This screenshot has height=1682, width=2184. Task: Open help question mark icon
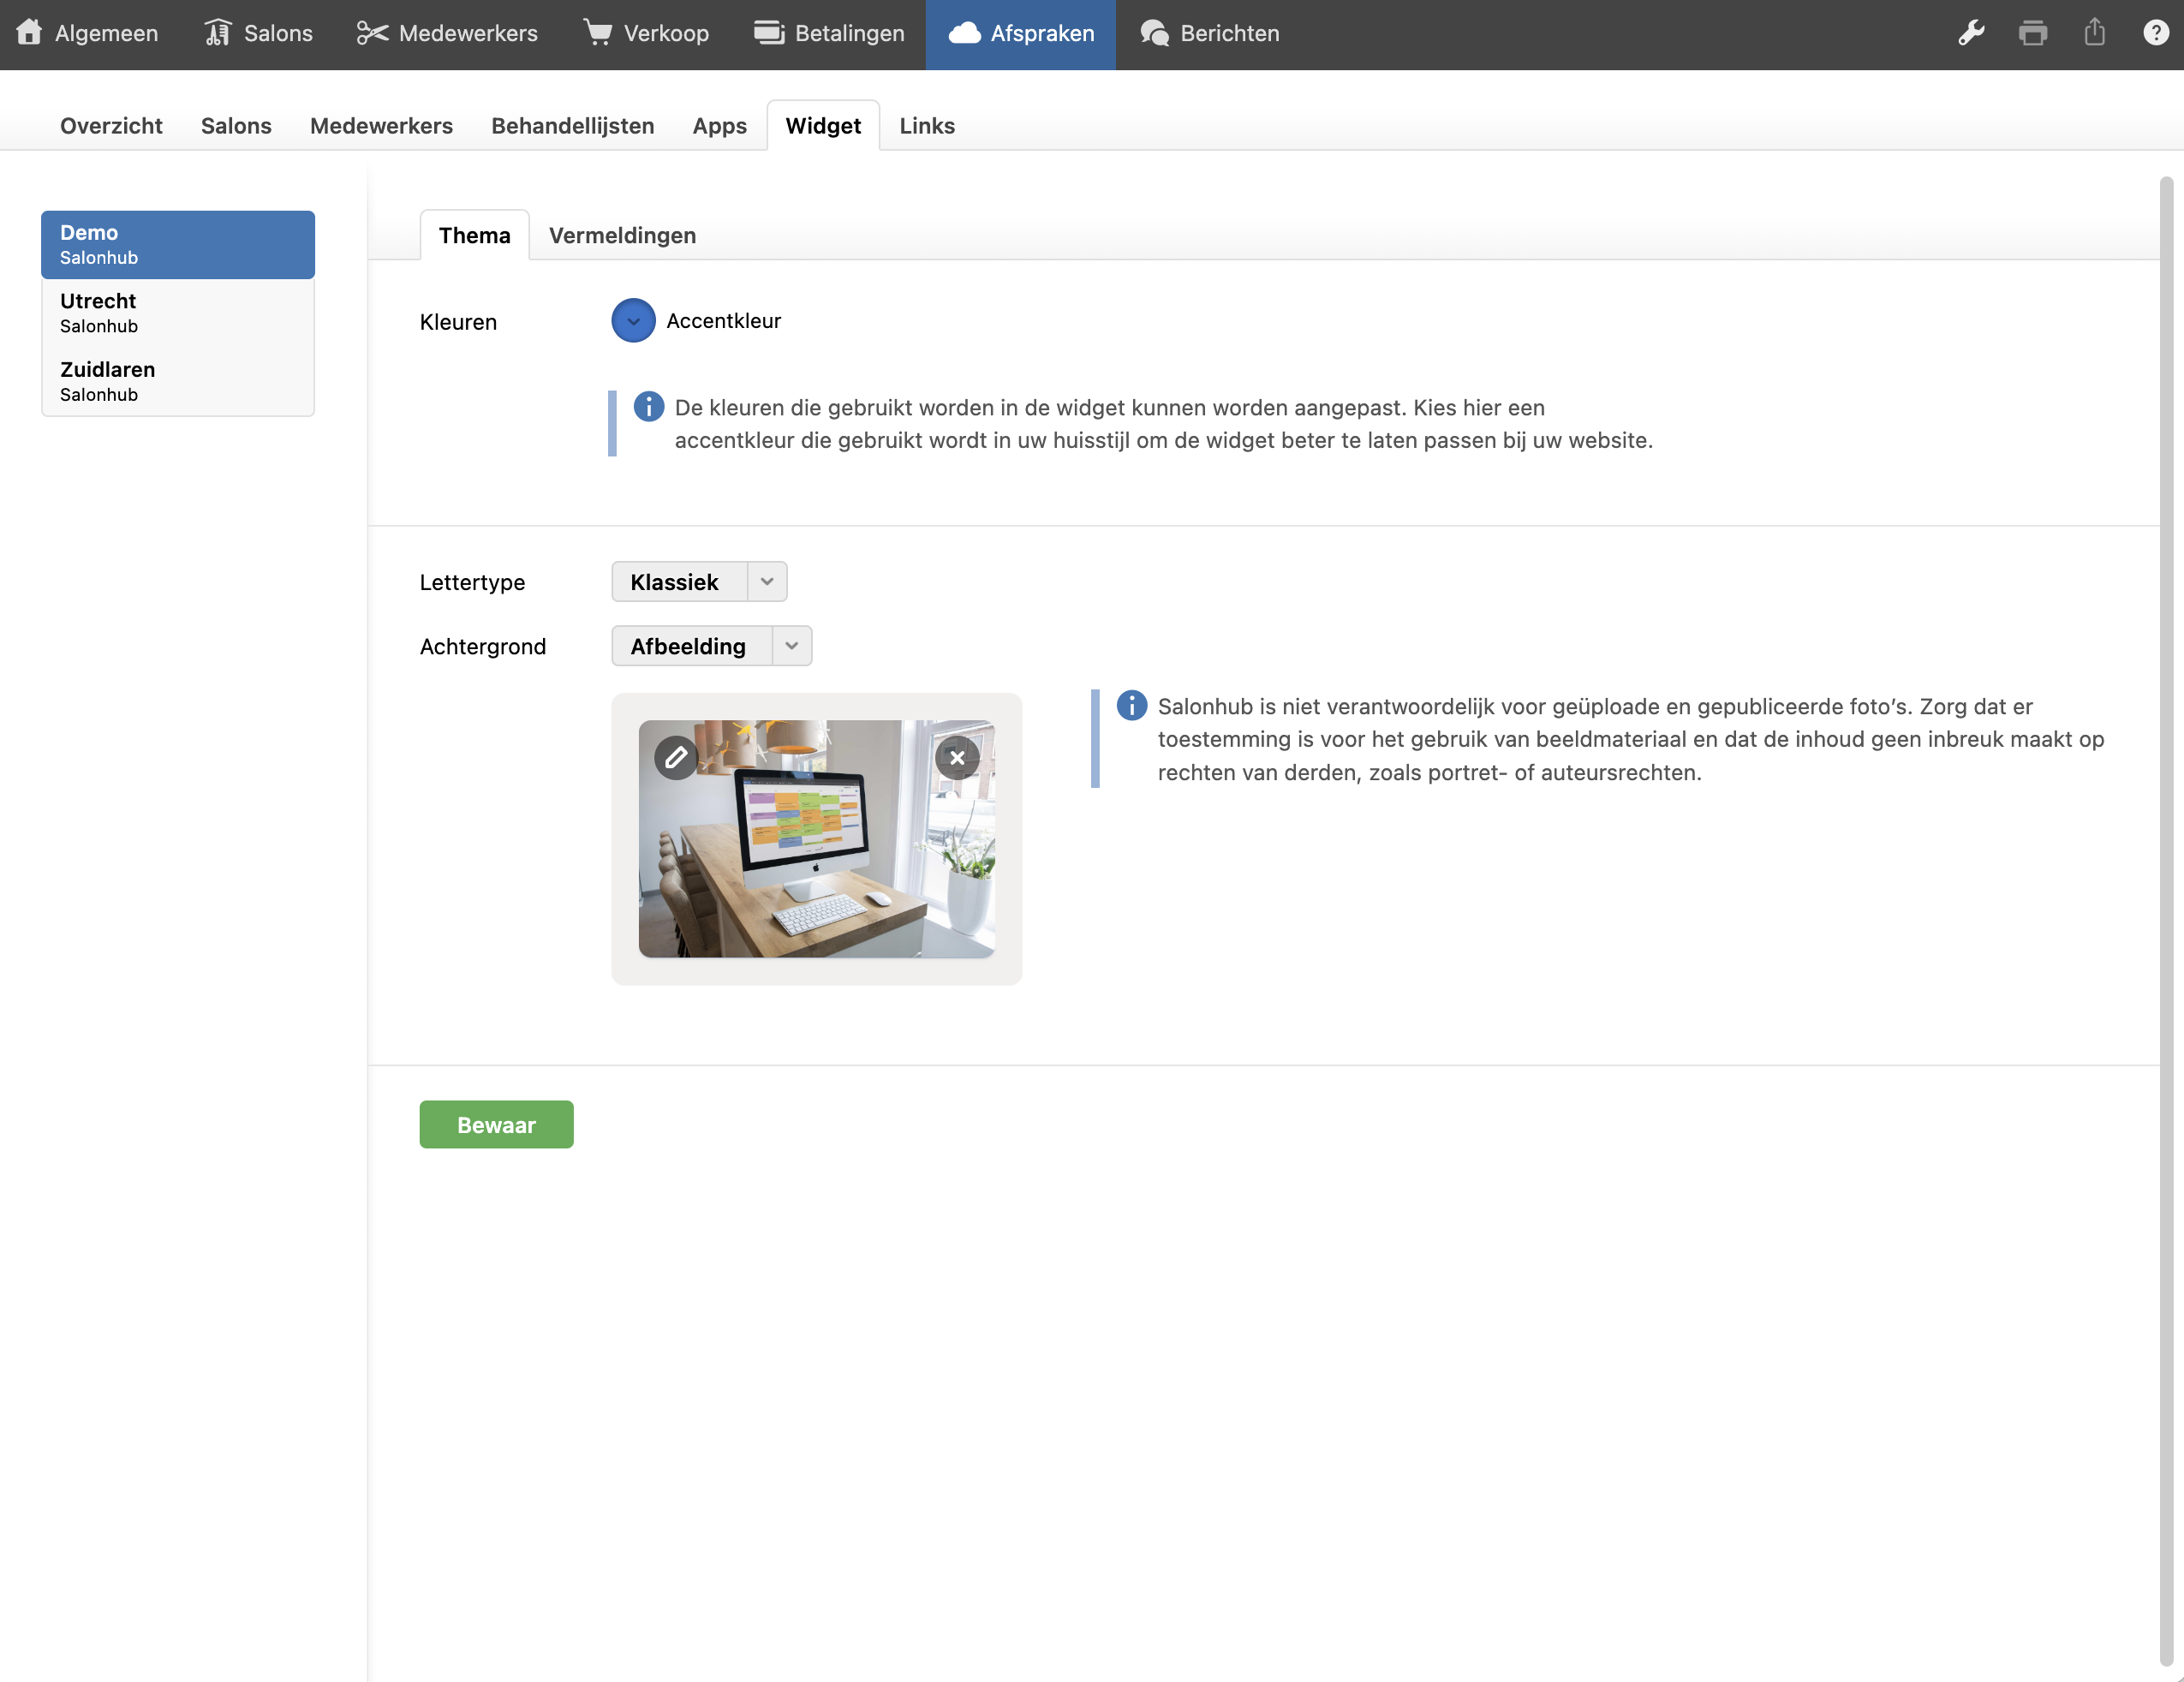2155,33
